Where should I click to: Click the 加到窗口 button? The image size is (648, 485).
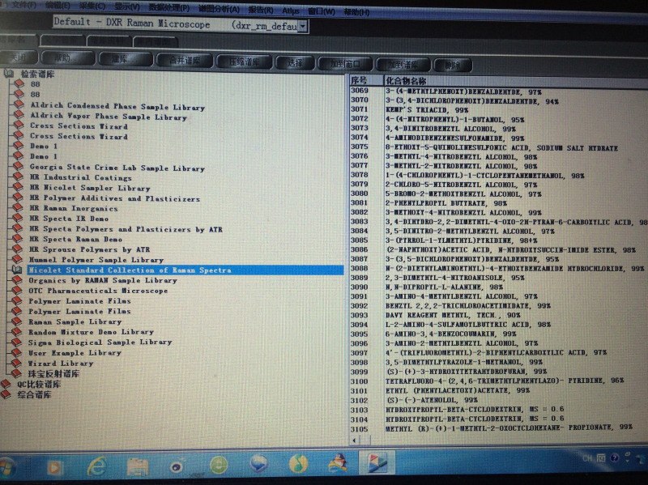tap(345, 64)
